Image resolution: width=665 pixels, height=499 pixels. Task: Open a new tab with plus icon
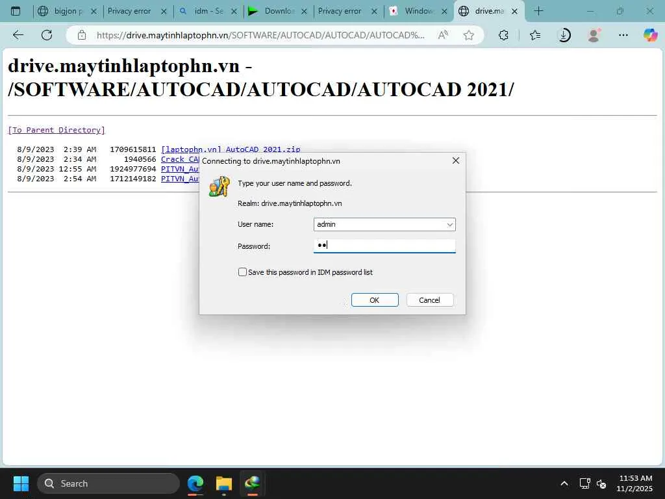(x=538, y=11)
